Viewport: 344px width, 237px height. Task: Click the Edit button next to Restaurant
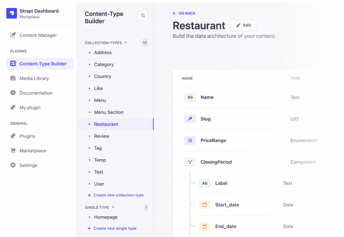(244, 25)
